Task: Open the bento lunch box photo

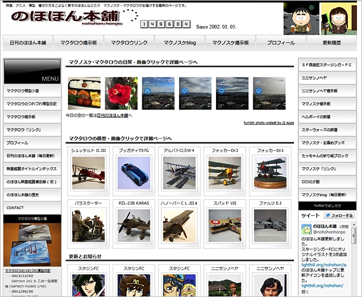Action: click(84, 93)
